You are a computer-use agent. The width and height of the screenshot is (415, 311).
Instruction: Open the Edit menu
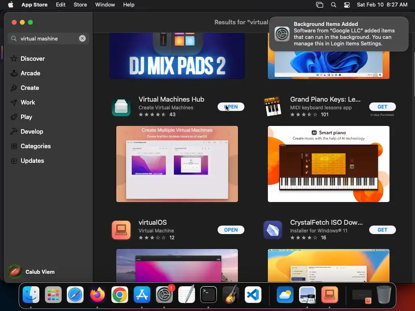(61, 5)
